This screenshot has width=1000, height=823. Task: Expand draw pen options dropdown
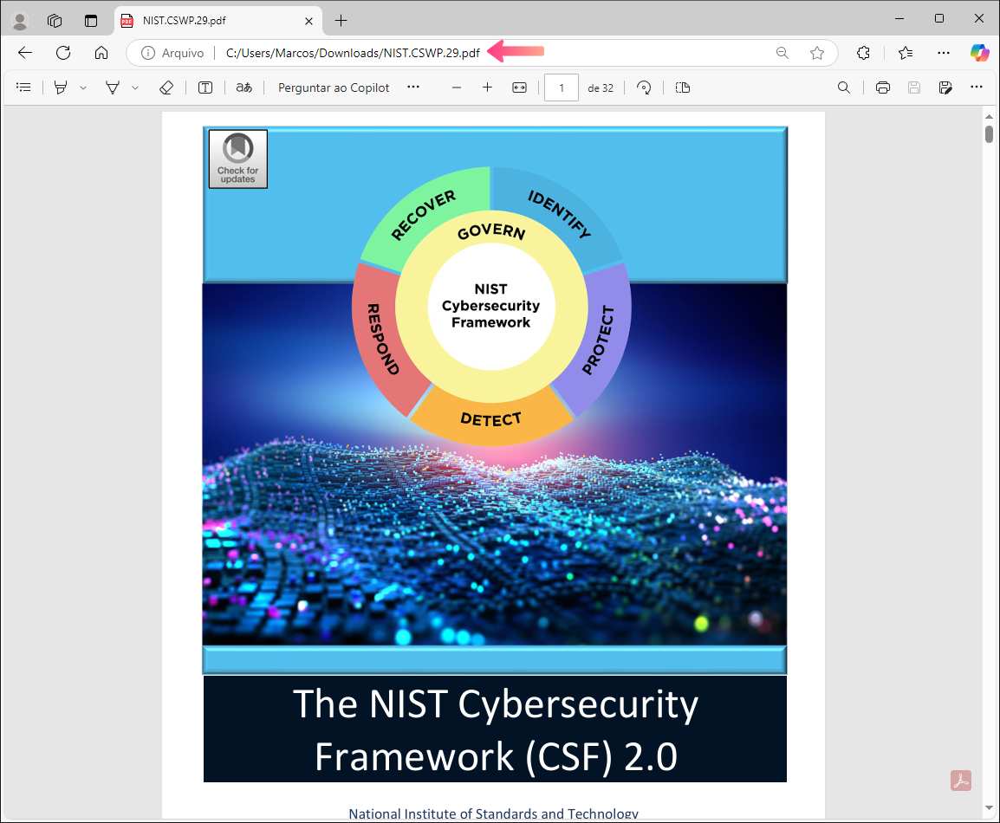(x=135, y=88)
